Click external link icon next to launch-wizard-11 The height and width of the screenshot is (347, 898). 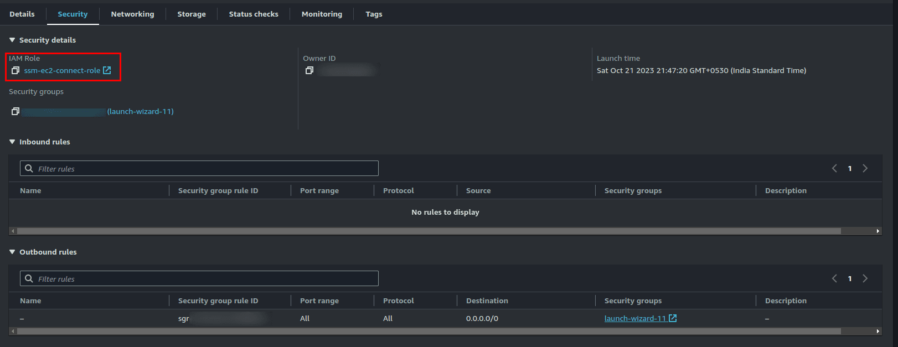(x=673, y=318)
